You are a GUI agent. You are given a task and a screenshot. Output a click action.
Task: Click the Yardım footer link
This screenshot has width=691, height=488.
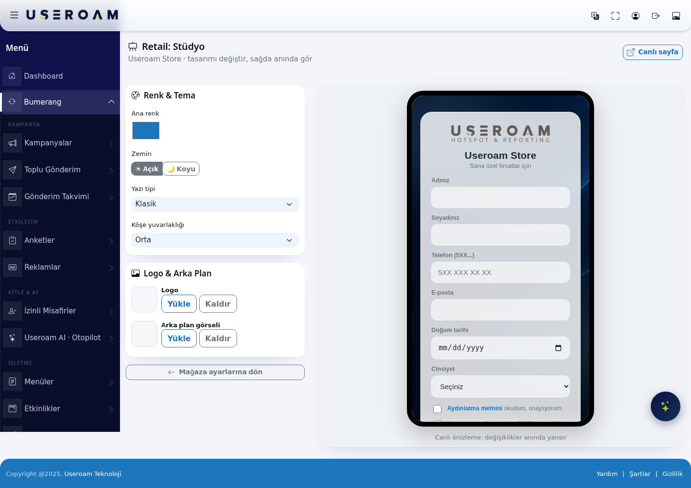(x=607, y=474)
